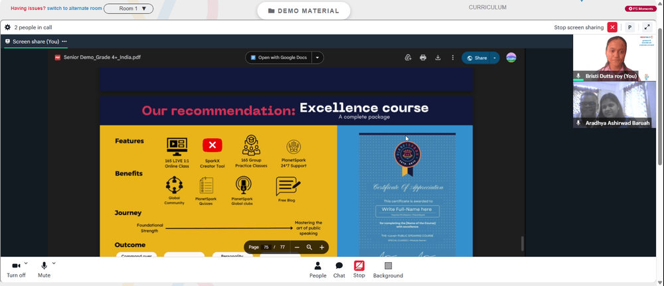
Task: Expand microphone device options chevron
Action: [x=54, y=263]
